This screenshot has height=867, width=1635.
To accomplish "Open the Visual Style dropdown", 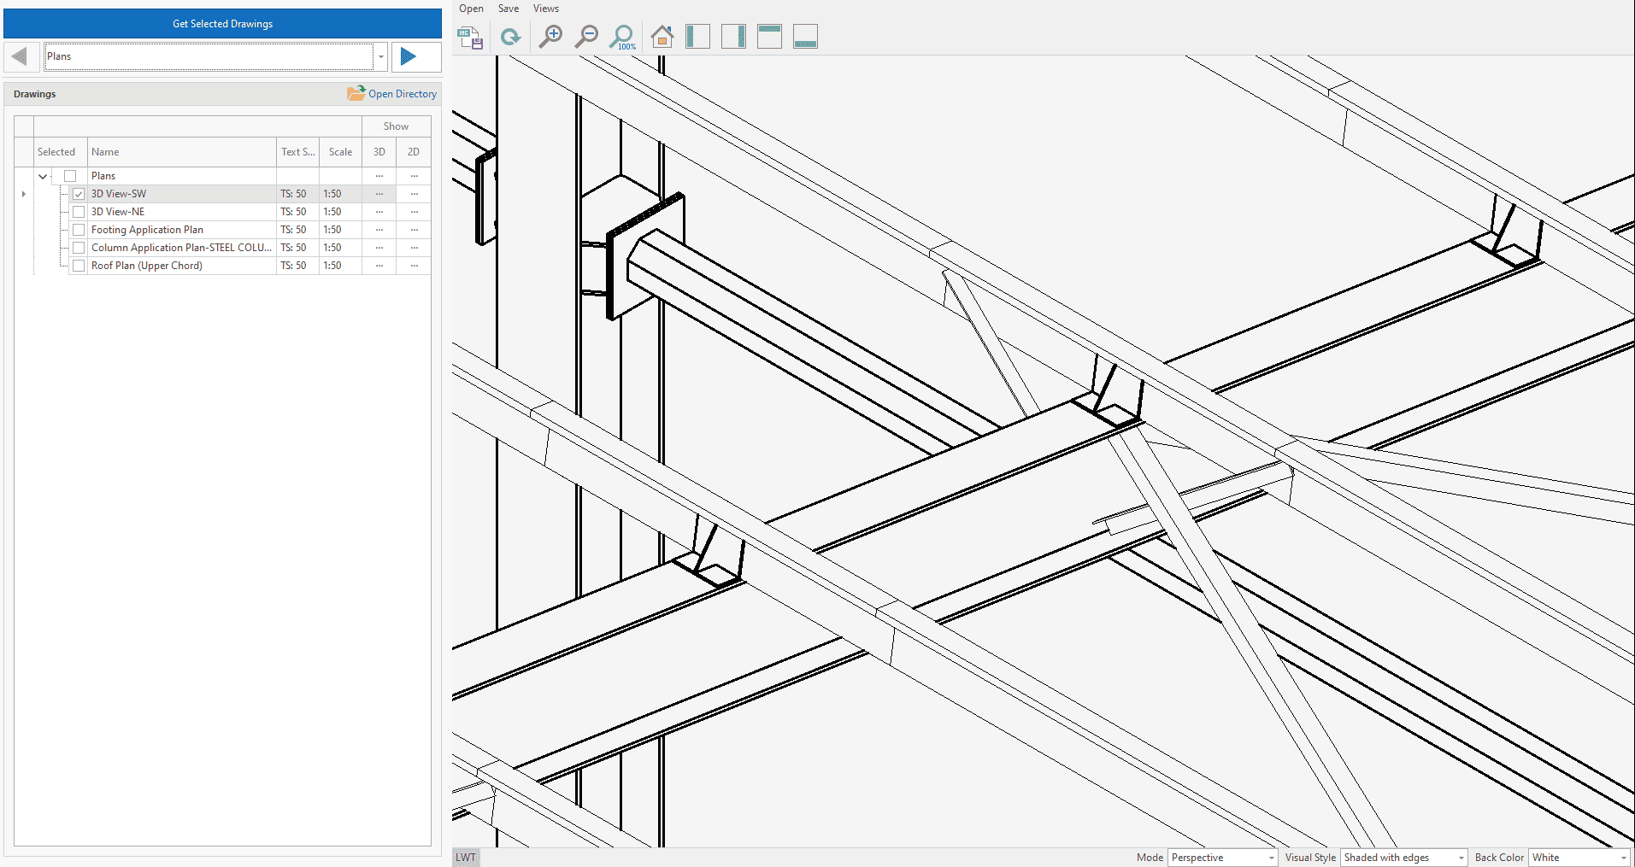I will [x=1403, y=858].
